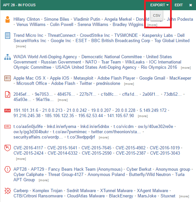Expand more attackers after APT Group

[44, 180]
